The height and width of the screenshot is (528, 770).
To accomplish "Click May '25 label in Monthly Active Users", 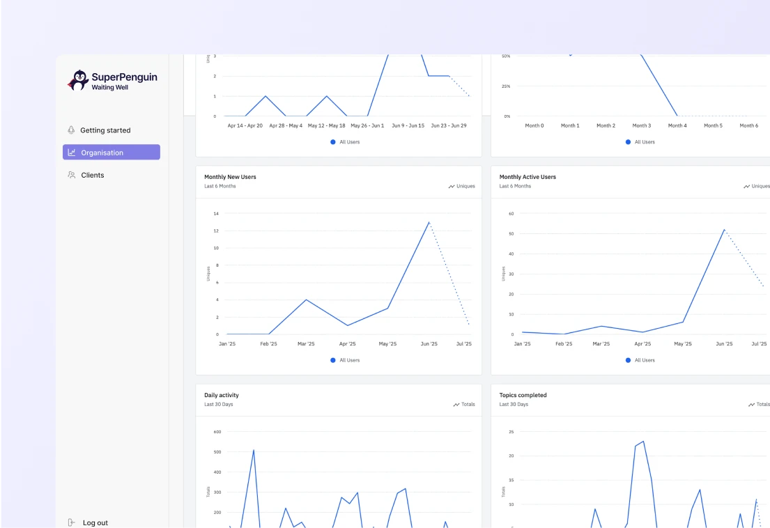I will pos(683,344).
